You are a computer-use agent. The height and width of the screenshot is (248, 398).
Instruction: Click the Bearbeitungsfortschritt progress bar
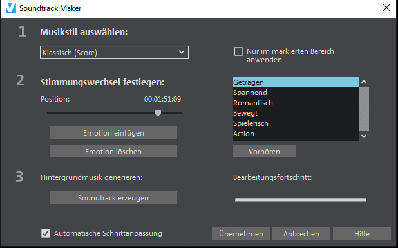(x=301, y=200)
